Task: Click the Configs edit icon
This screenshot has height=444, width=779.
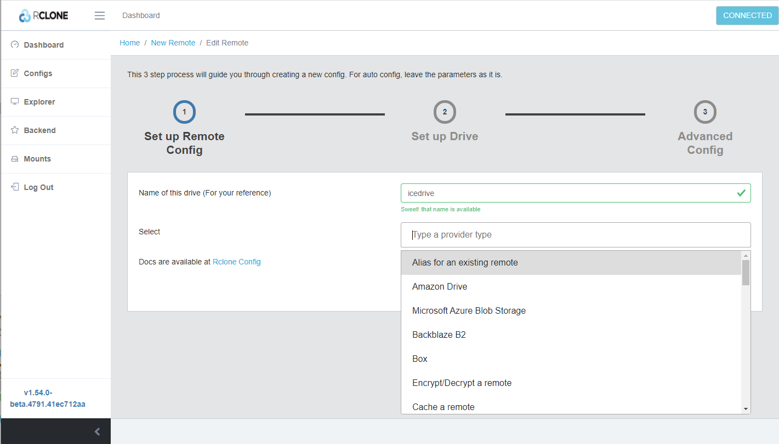Action: [15, 73]
